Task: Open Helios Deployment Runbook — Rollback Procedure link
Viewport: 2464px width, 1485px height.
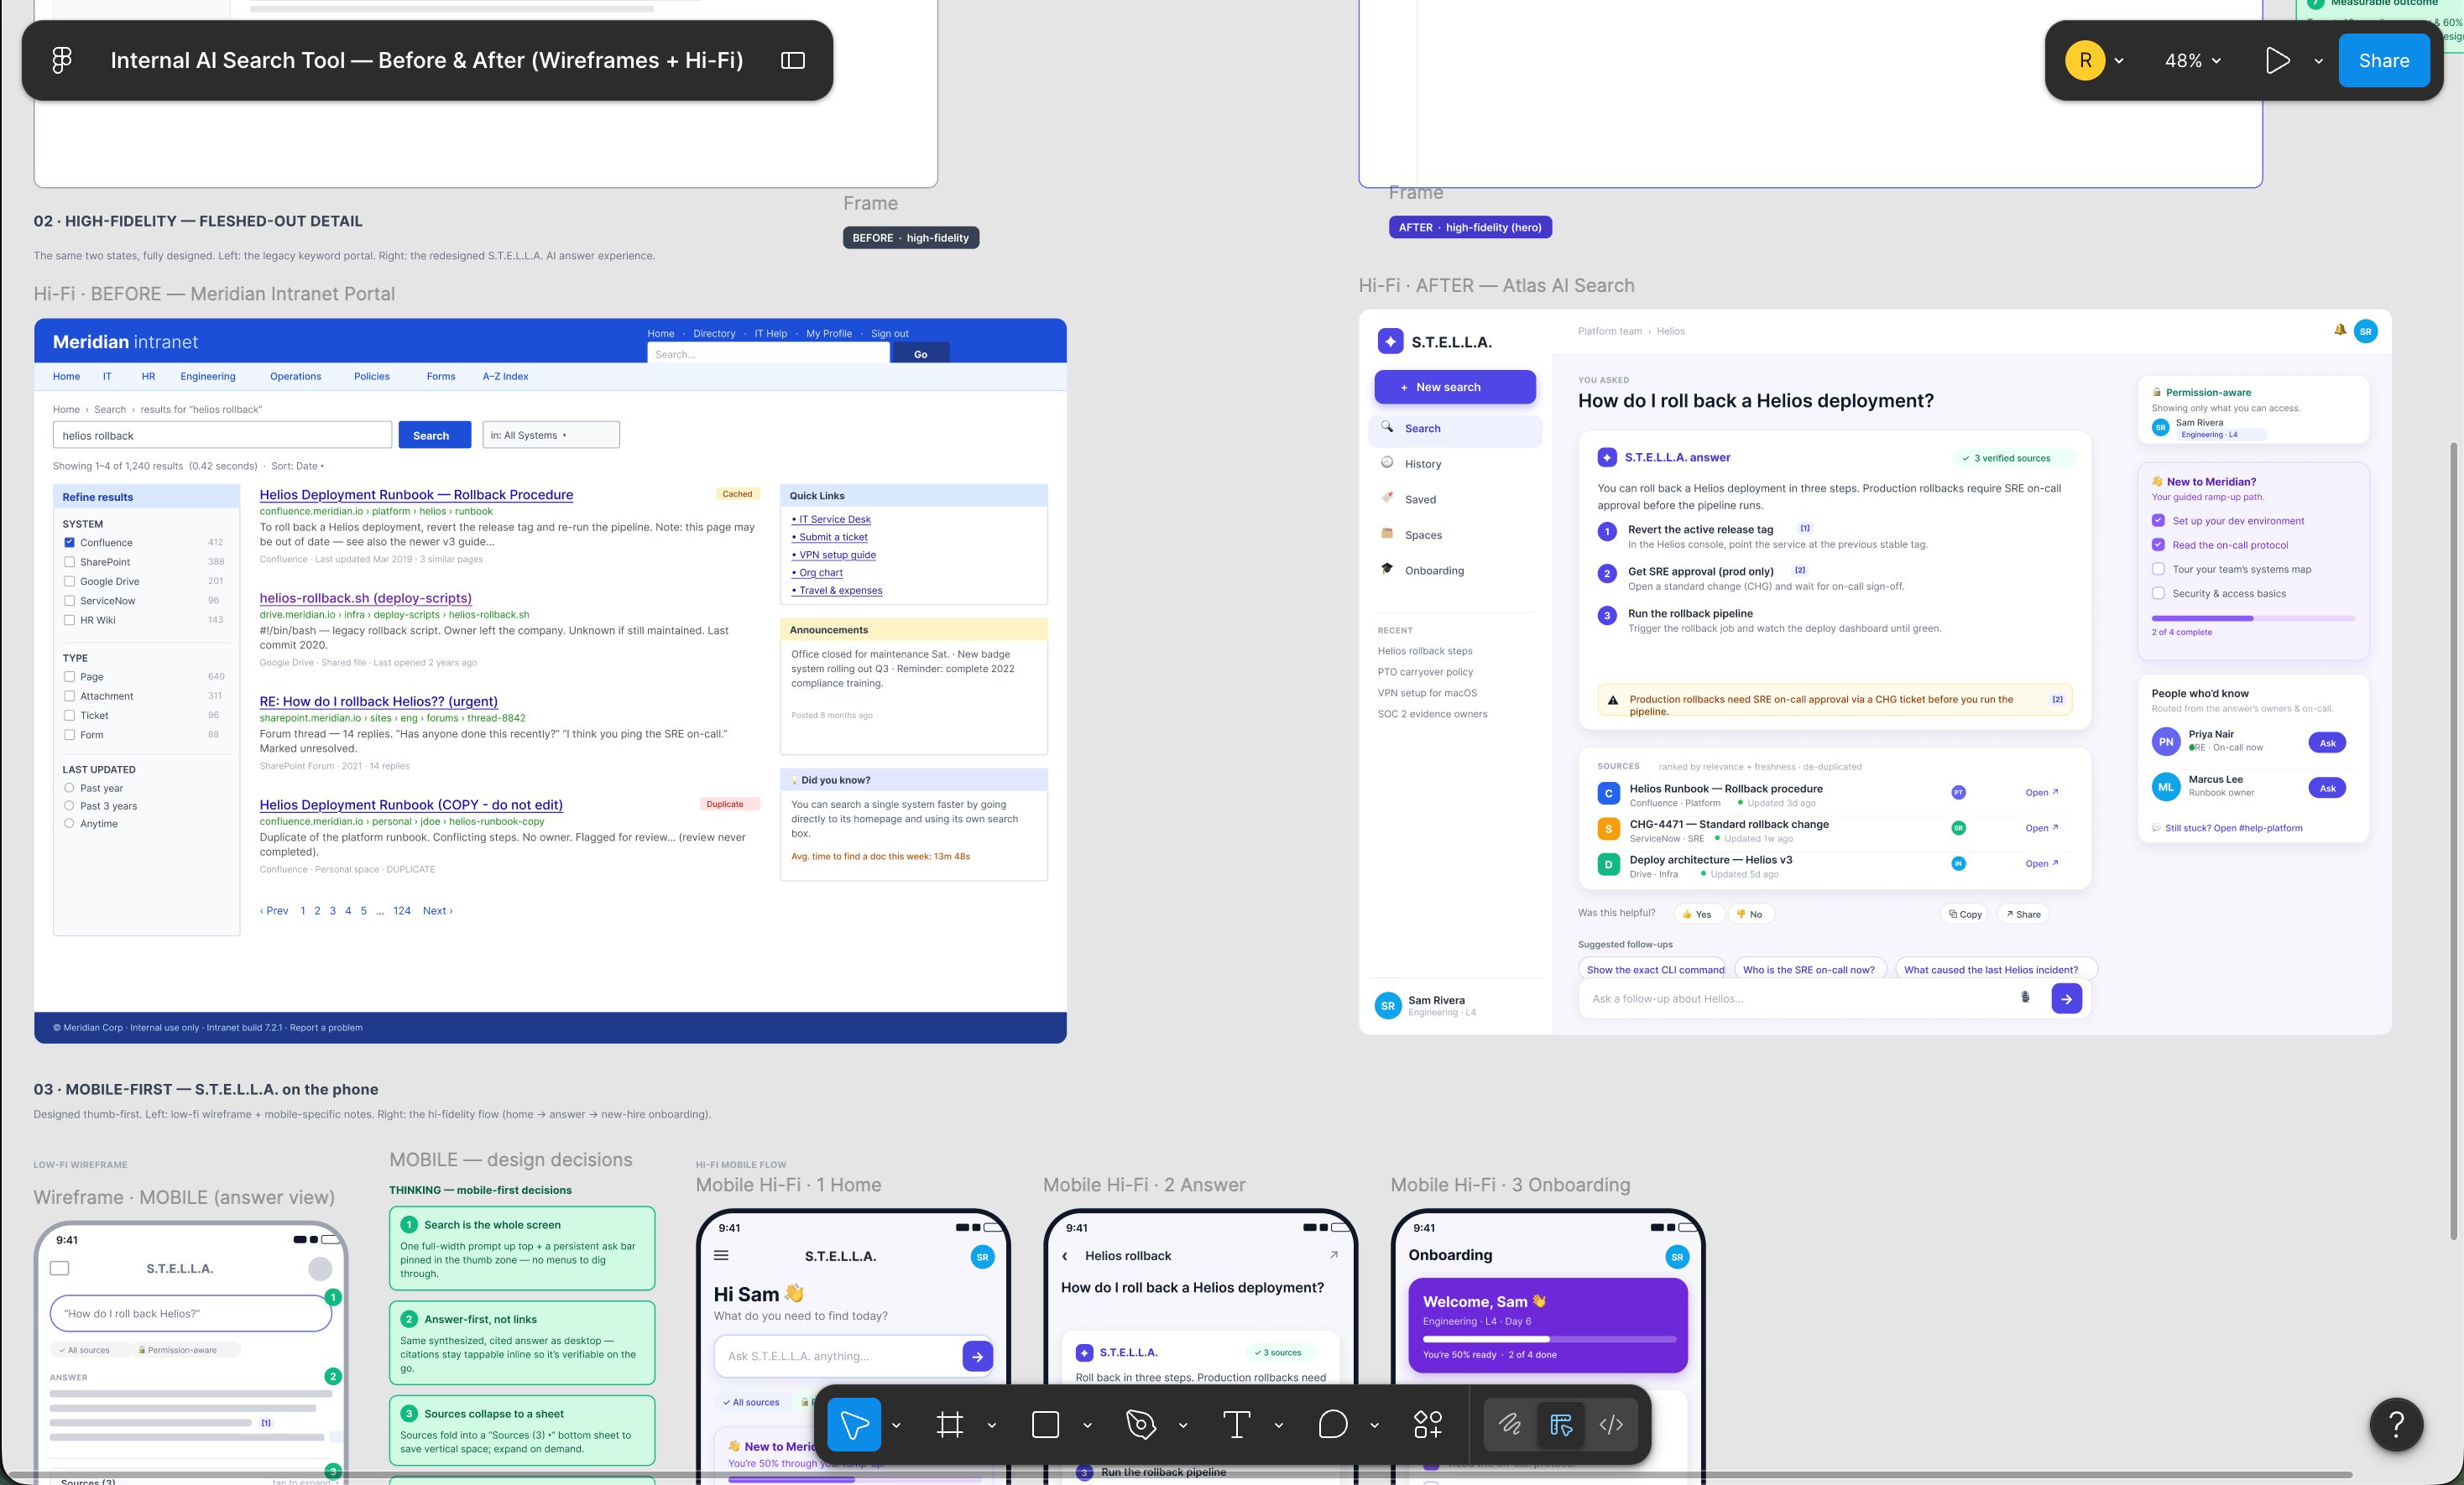Action: point(416,494)
